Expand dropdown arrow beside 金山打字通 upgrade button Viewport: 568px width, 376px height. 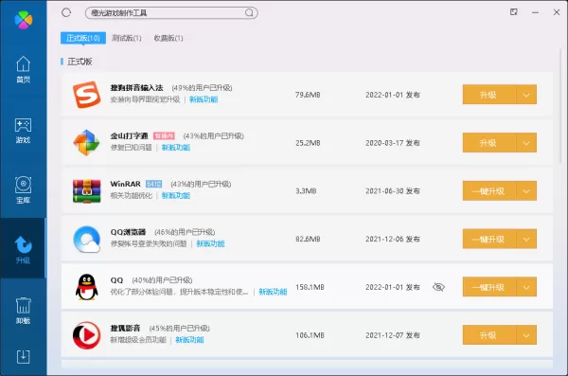pos(526,143)
